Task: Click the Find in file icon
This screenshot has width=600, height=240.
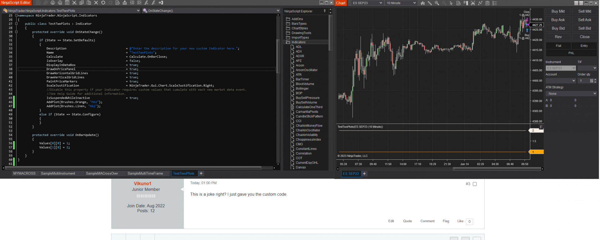Action: [117, 3]
